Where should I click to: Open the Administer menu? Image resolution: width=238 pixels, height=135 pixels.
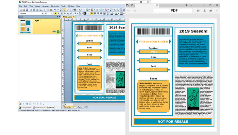(55, 6)
